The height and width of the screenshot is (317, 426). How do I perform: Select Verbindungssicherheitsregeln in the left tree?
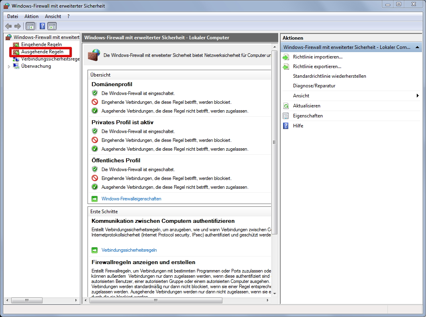[50, 59]
